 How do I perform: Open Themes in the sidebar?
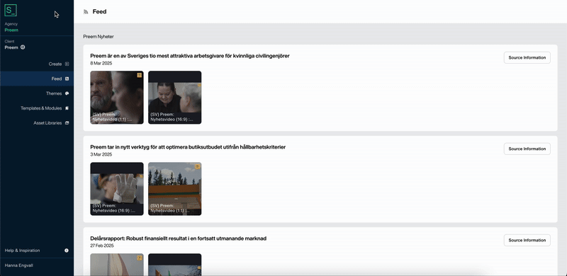[37, 93]
